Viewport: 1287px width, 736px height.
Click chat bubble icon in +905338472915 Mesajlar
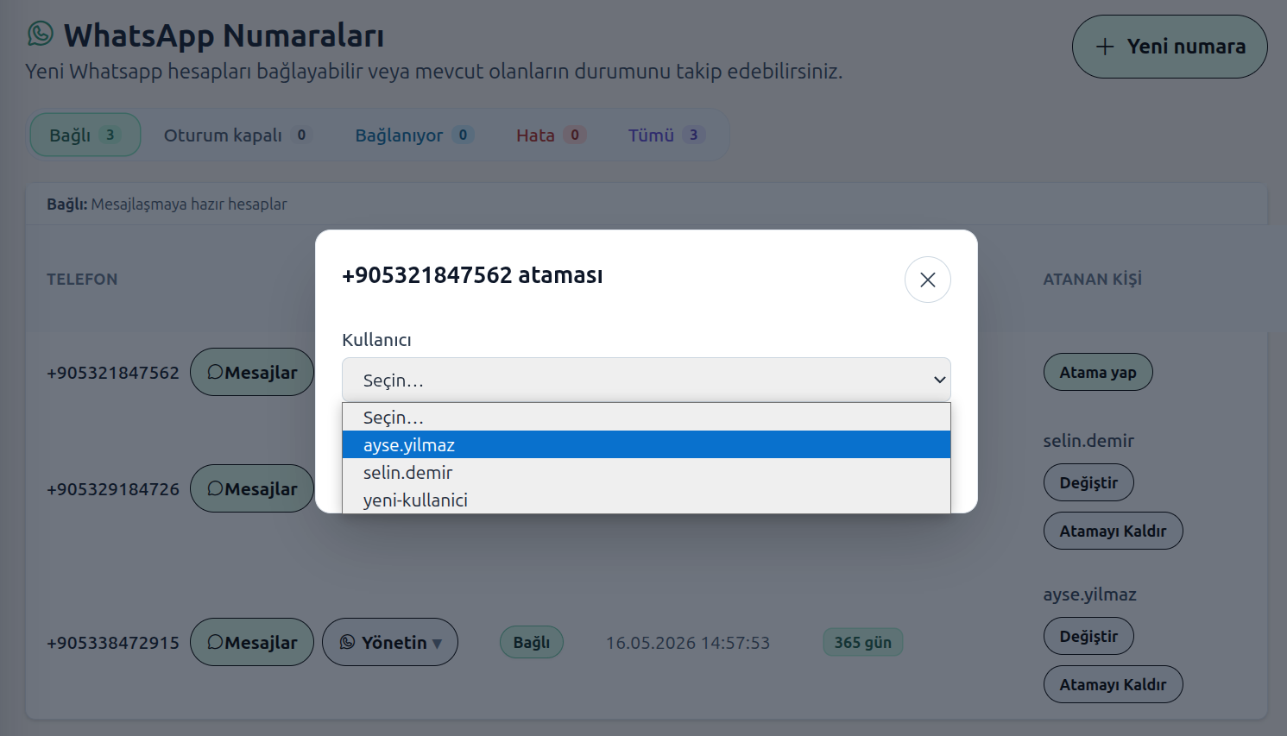[x=216, y=642]
